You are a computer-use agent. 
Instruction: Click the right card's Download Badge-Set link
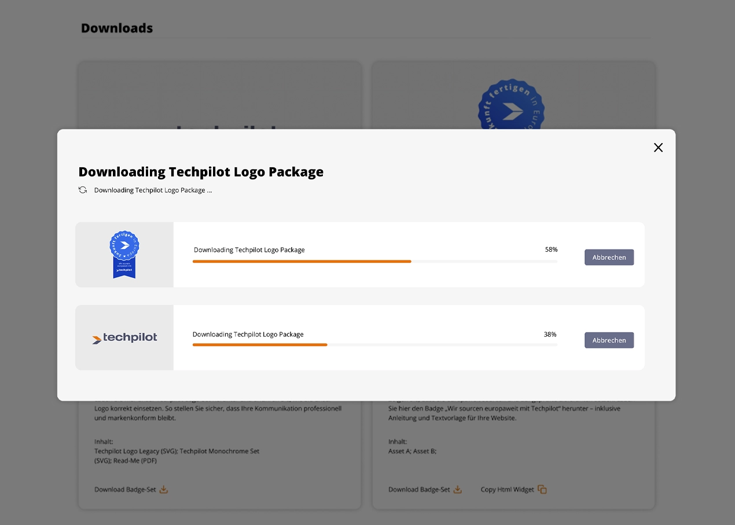pyautogui.click(x=419, y=490)
